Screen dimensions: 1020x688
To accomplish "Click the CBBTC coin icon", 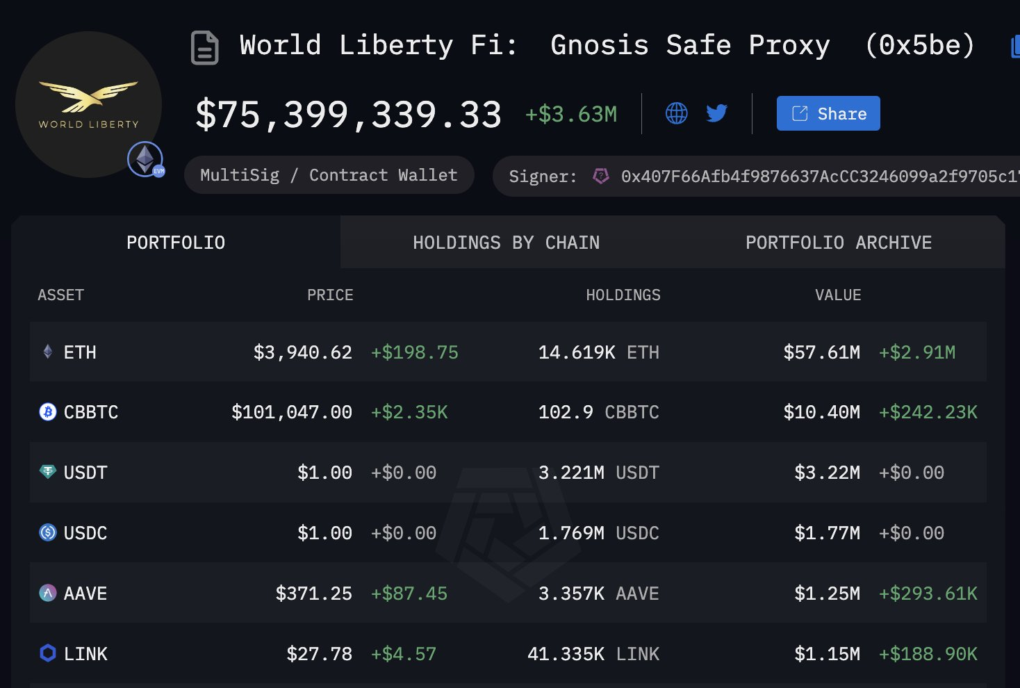I will [48, 412].
